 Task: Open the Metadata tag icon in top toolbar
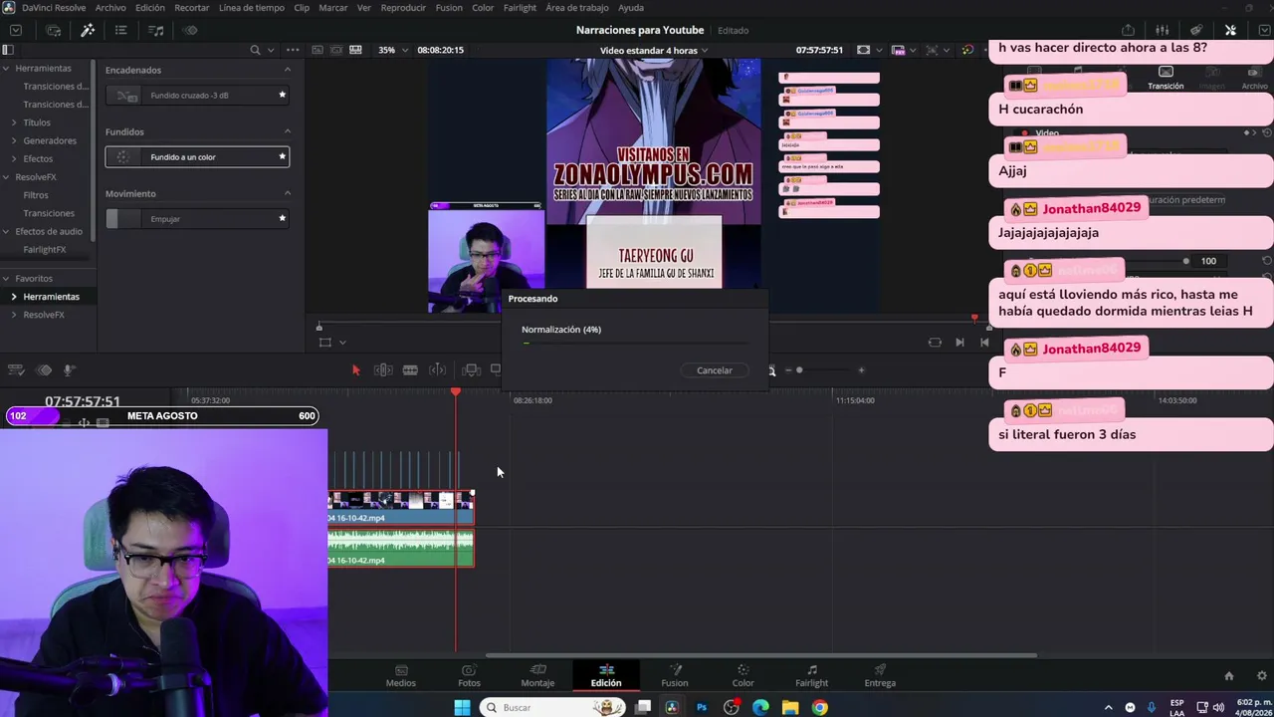(1196, 30)
